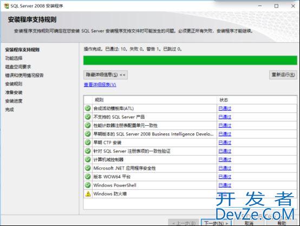Select 功能选择 step in sidebar
Image resolution: width=300 pixels, height=226 pixels.
click(14, 58)
